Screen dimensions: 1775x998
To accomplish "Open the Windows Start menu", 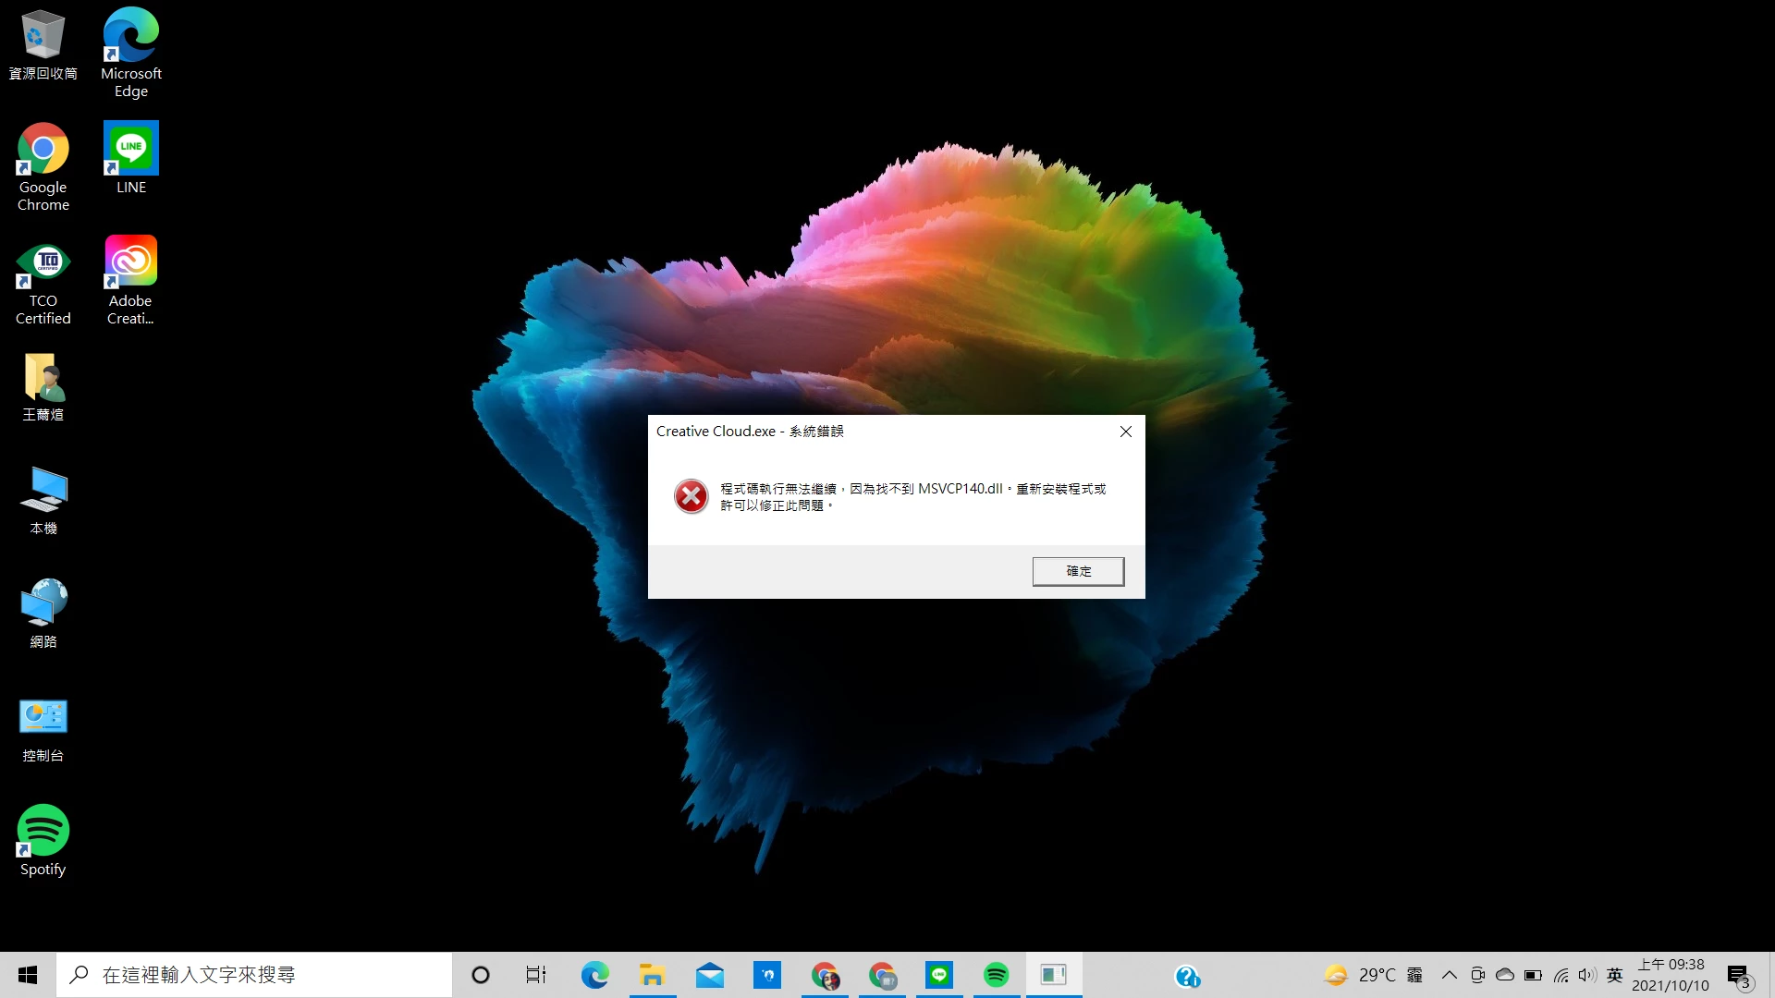I will point(28,975).
